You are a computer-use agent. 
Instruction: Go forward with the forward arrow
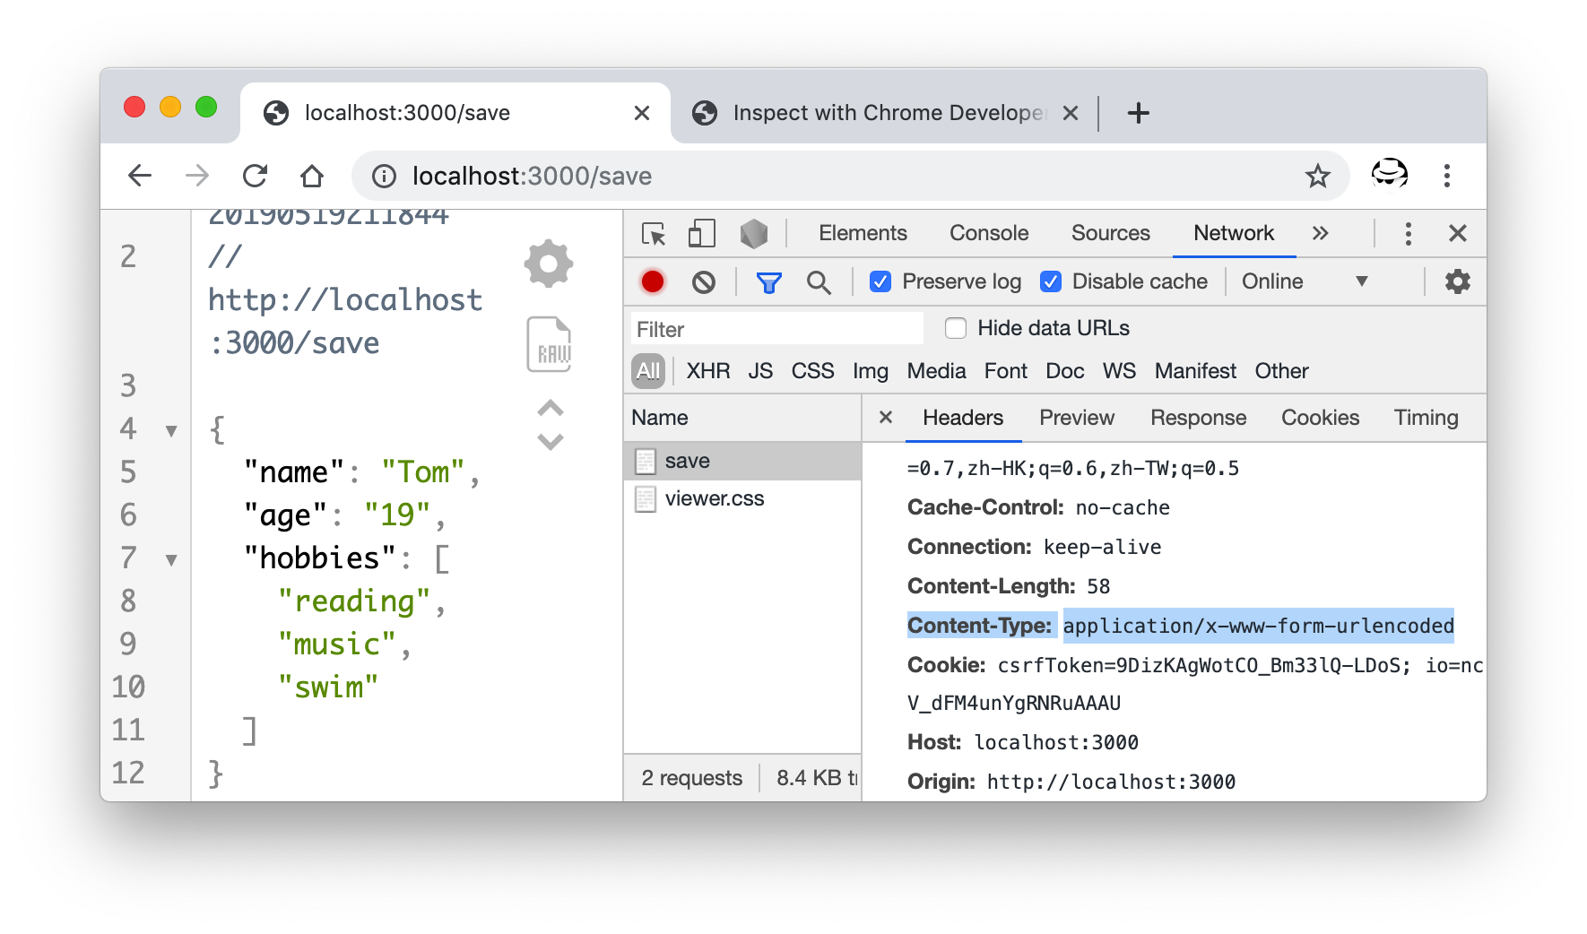click(x=197, y=176)
